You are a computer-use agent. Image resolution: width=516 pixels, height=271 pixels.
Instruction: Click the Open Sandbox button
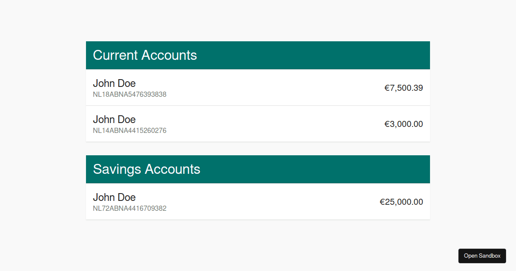coord(482,256)
